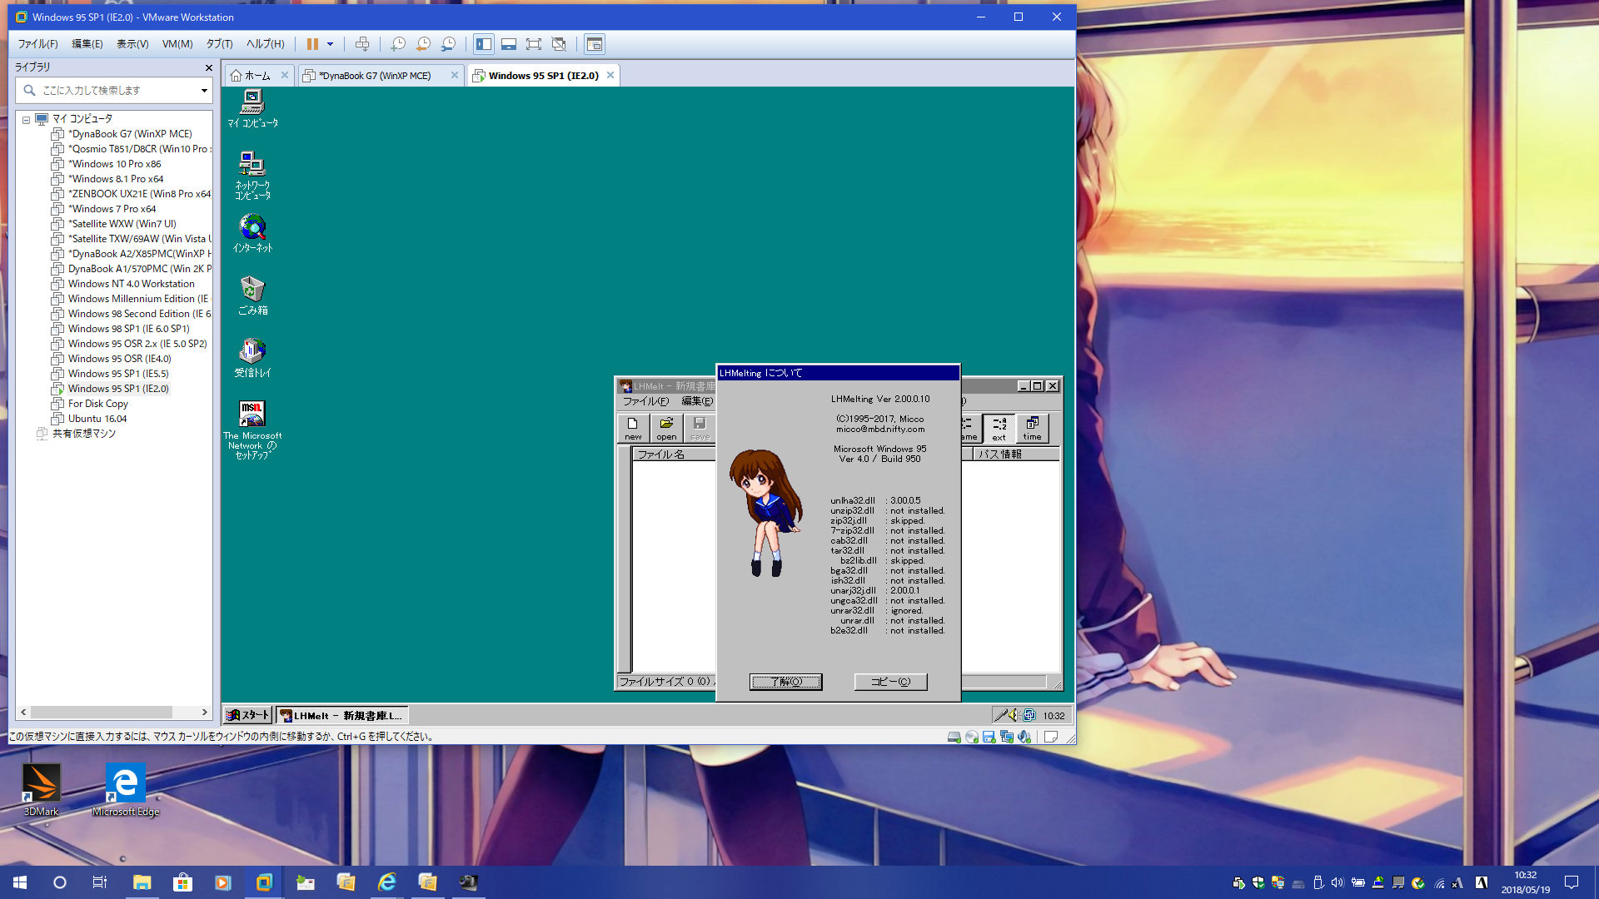Click the コピー(C) button in the dialog

click(890, 682)
